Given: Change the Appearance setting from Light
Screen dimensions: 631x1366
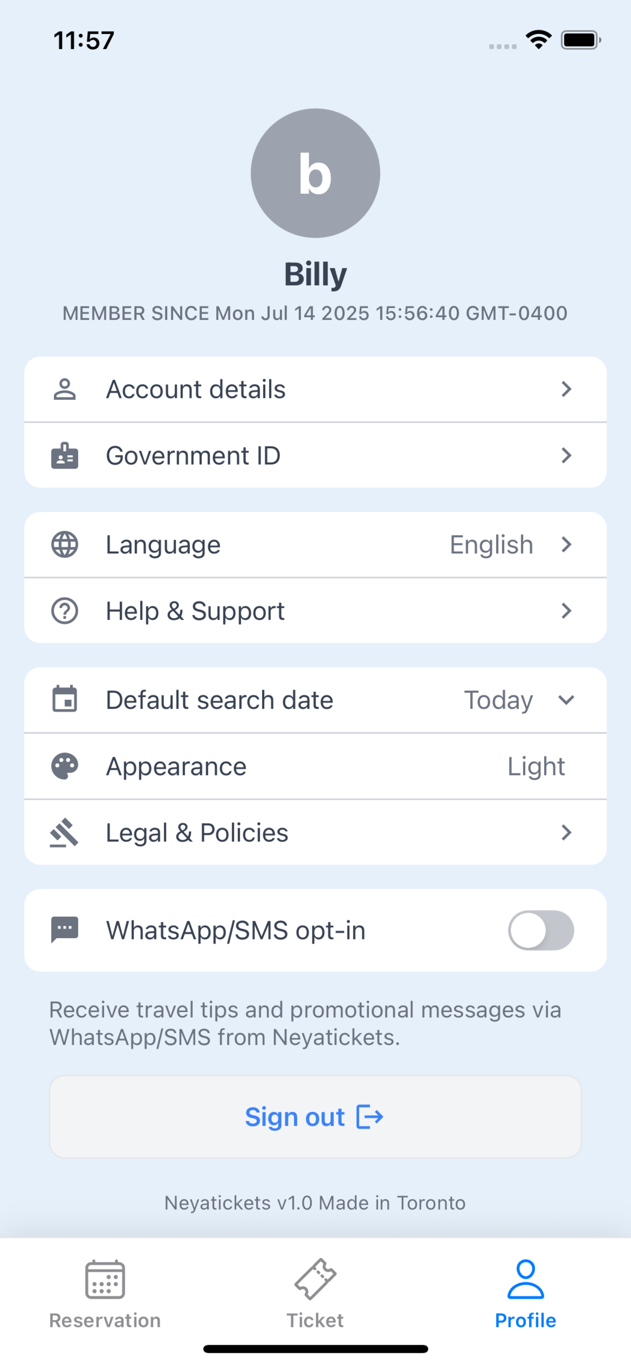Looking at the screenshot, I should (x=535, y=766).
